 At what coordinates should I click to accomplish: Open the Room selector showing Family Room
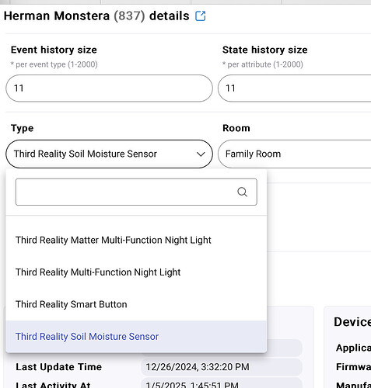[x=295, y=154]
